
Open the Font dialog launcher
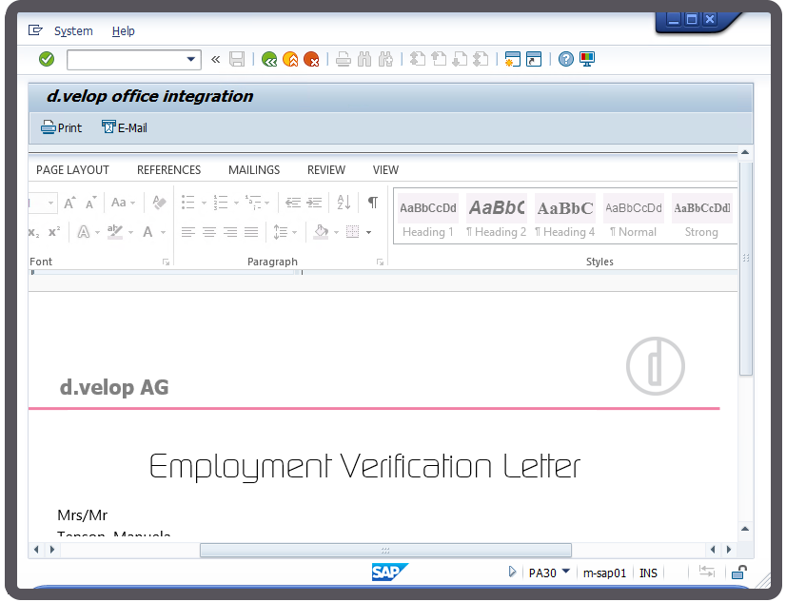166,262
